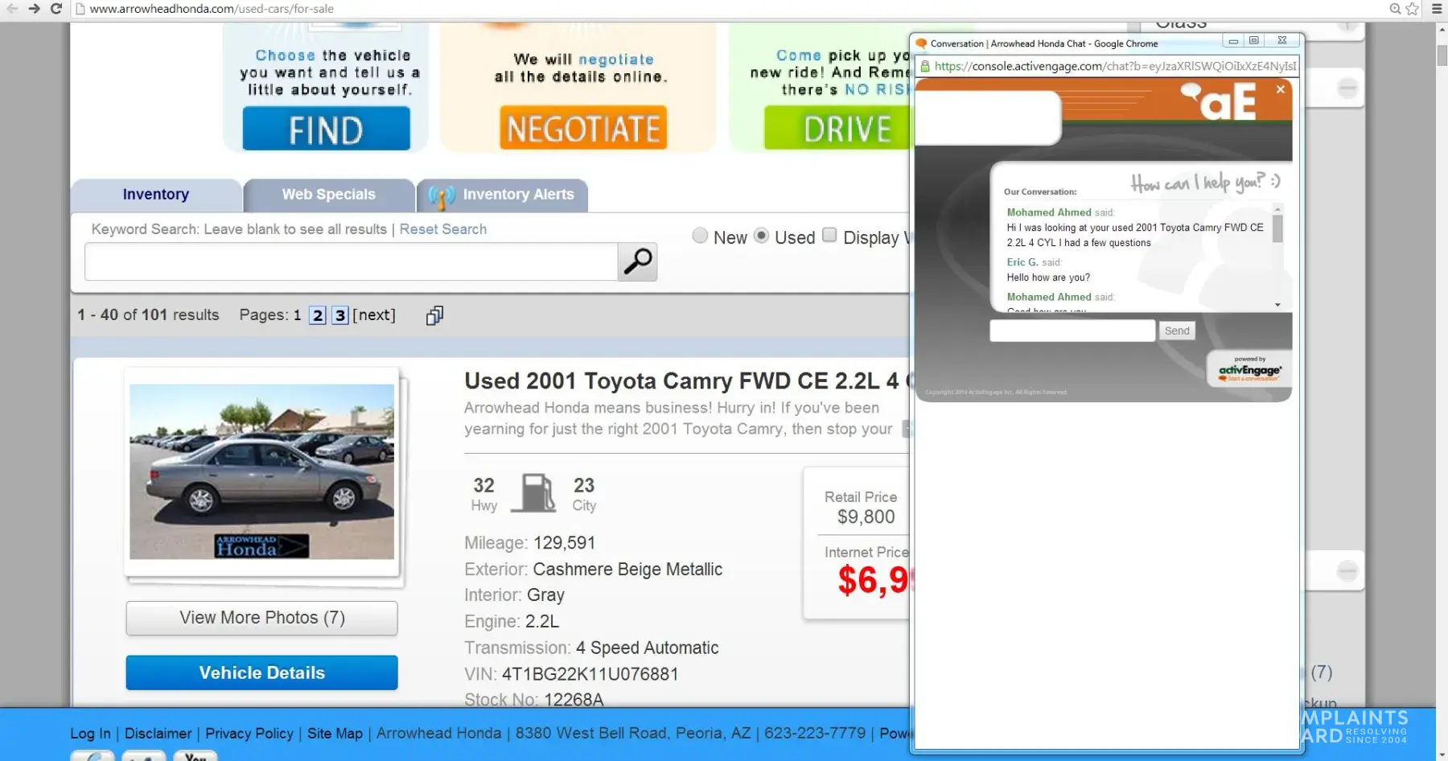Open the page zoom indicator in address bar
Screen dimensions: 1448x761
[x=1396, y=9]
